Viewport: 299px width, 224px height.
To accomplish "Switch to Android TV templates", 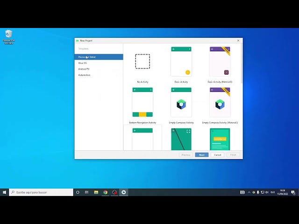I will coord(99,69).
